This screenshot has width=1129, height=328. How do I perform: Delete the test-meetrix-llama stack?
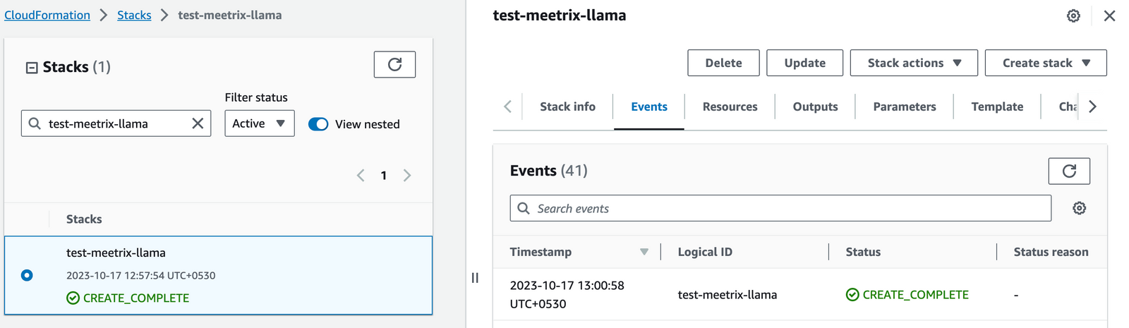click(x=723, y=63)
